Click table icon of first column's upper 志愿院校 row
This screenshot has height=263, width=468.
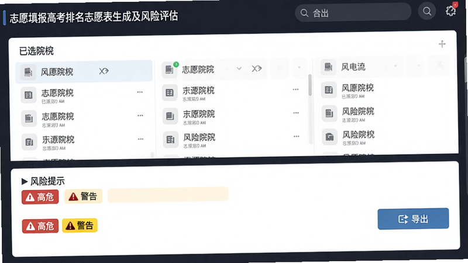pos(29,95)
